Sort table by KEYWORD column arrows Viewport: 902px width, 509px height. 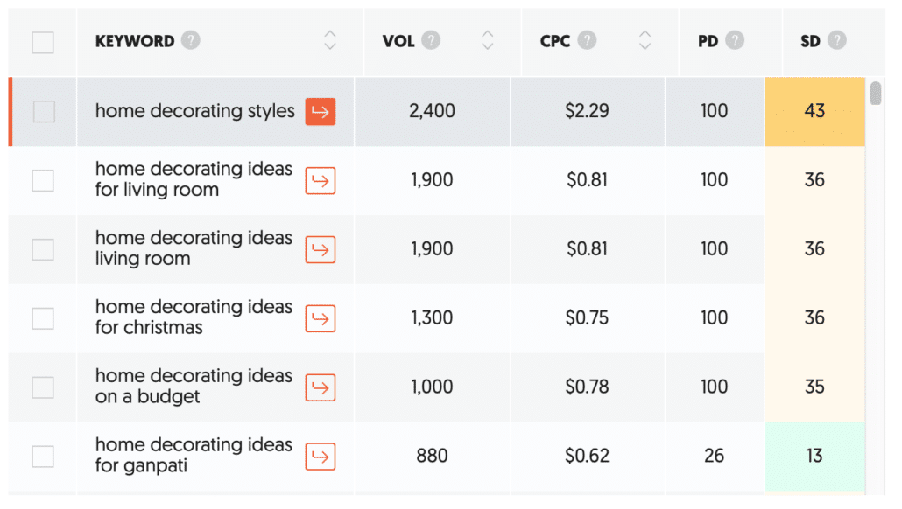pyautogui.click(x=329, y=40)
